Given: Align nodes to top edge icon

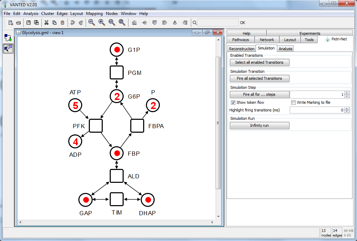Looking at the screenshot, I should (155, 23).
